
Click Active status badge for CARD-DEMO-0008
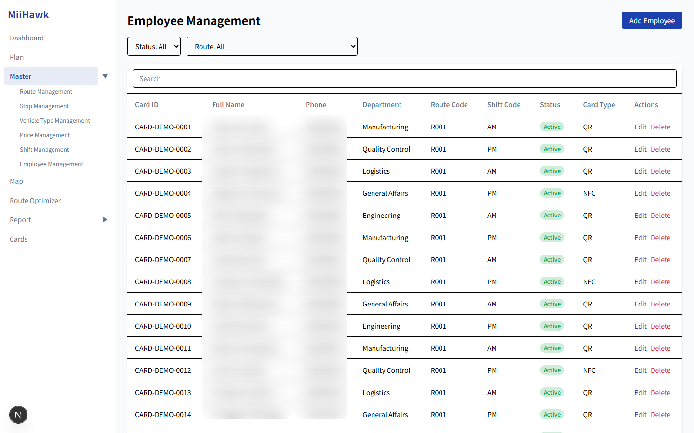click(552, 282)
